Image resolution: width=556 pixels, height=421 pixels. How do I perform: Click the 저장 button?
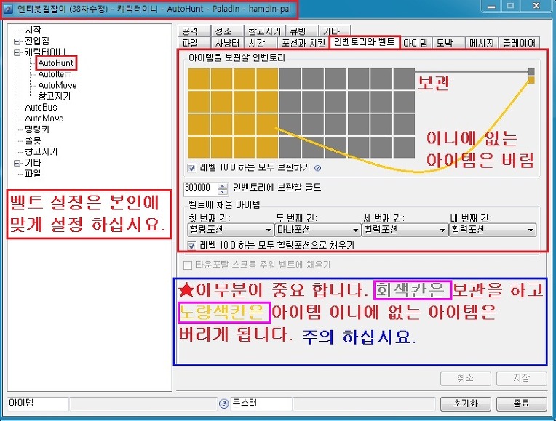(521, 379)
